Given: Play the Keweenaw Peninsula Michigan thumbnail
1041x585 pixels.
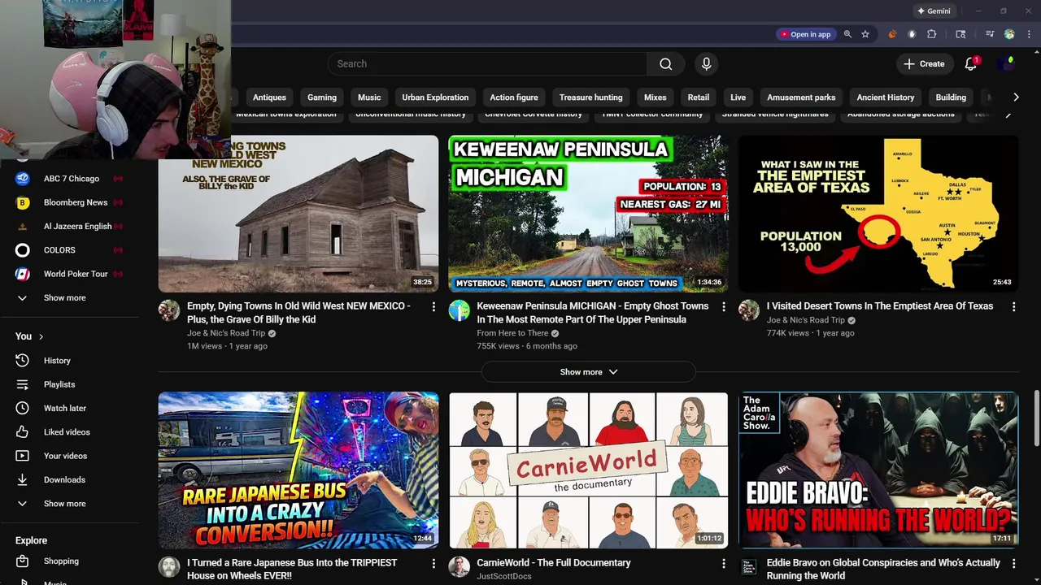Looking at the screenshot, I should [x=589, y=214].
